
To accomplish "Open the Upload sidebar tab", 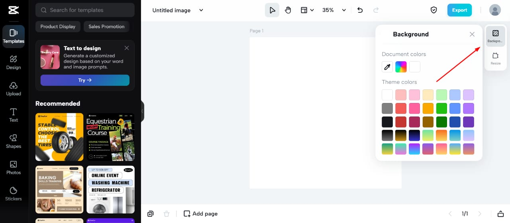I will point(14,89).
